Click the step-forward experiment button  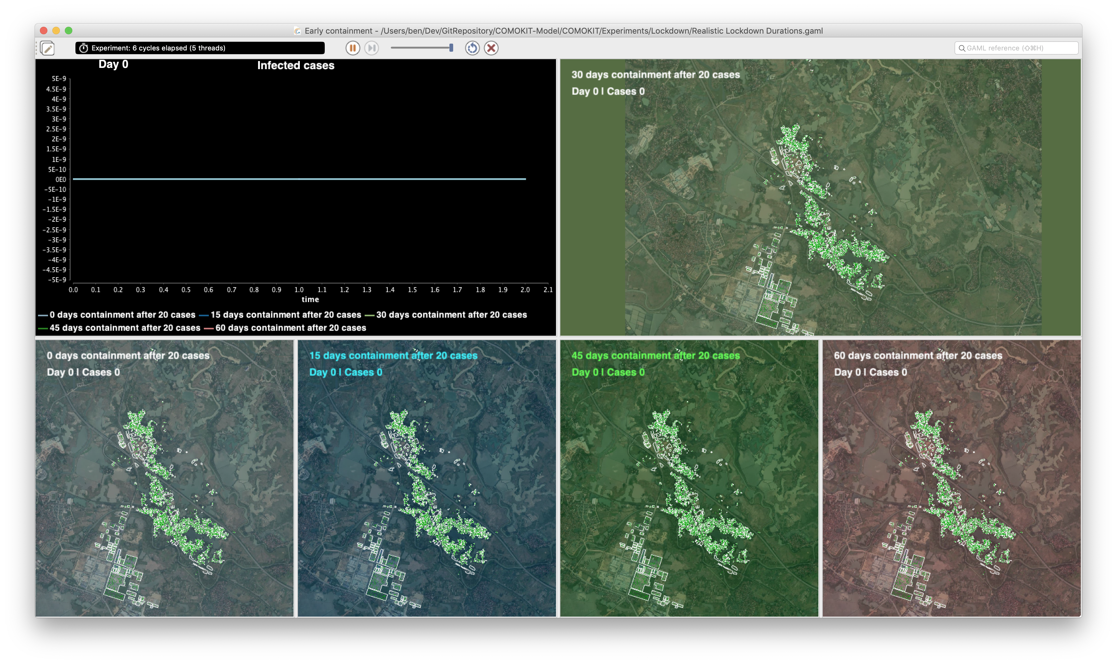(371, 48)
